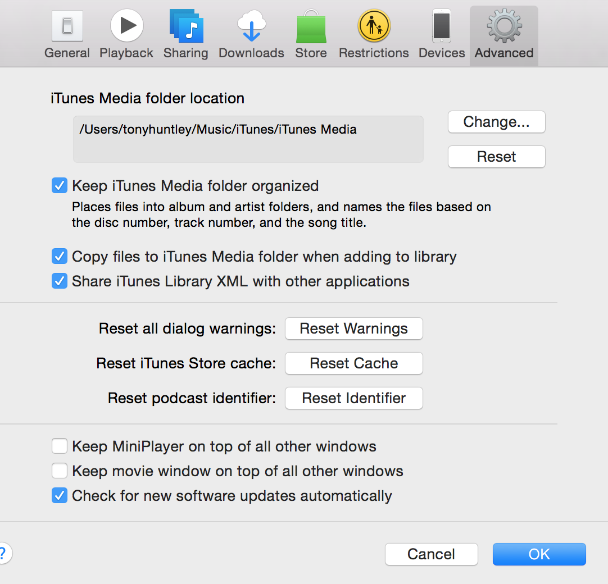Viewport: 608px width, 584px height.
Task: Click the 'Reset iTunes Store cache:' label
Action: [186, 363]
